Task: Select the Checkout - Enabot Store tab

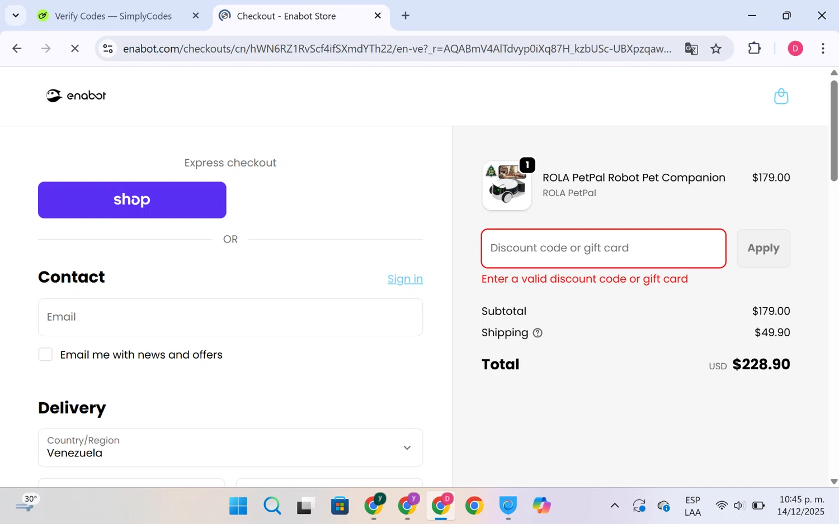Action: click(301, 16)
